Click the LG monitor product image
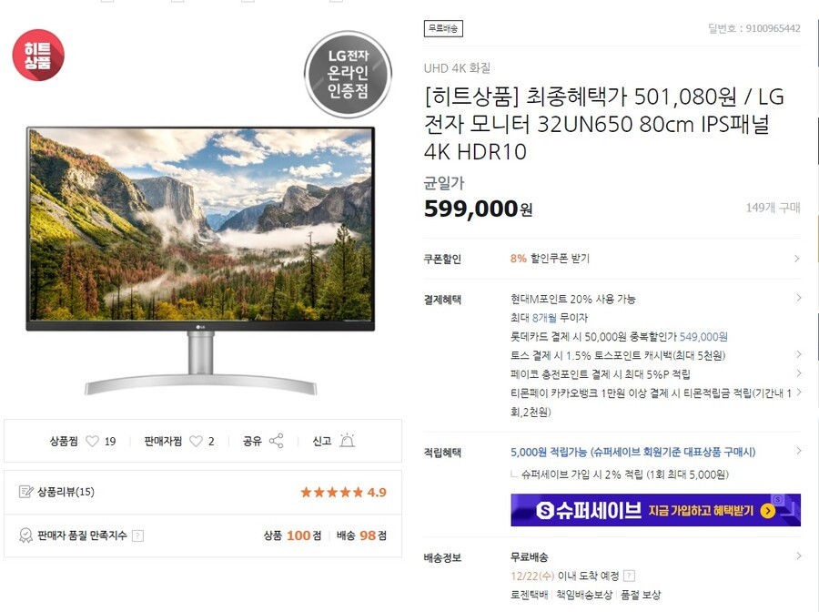The width and height of the screenshot is (819, 612). [x=200, y=260]
